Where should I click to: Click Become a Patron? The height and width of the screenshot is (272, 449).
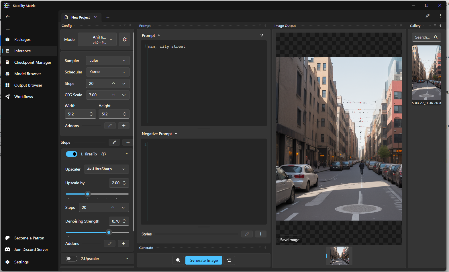click(x=29, y=238)
